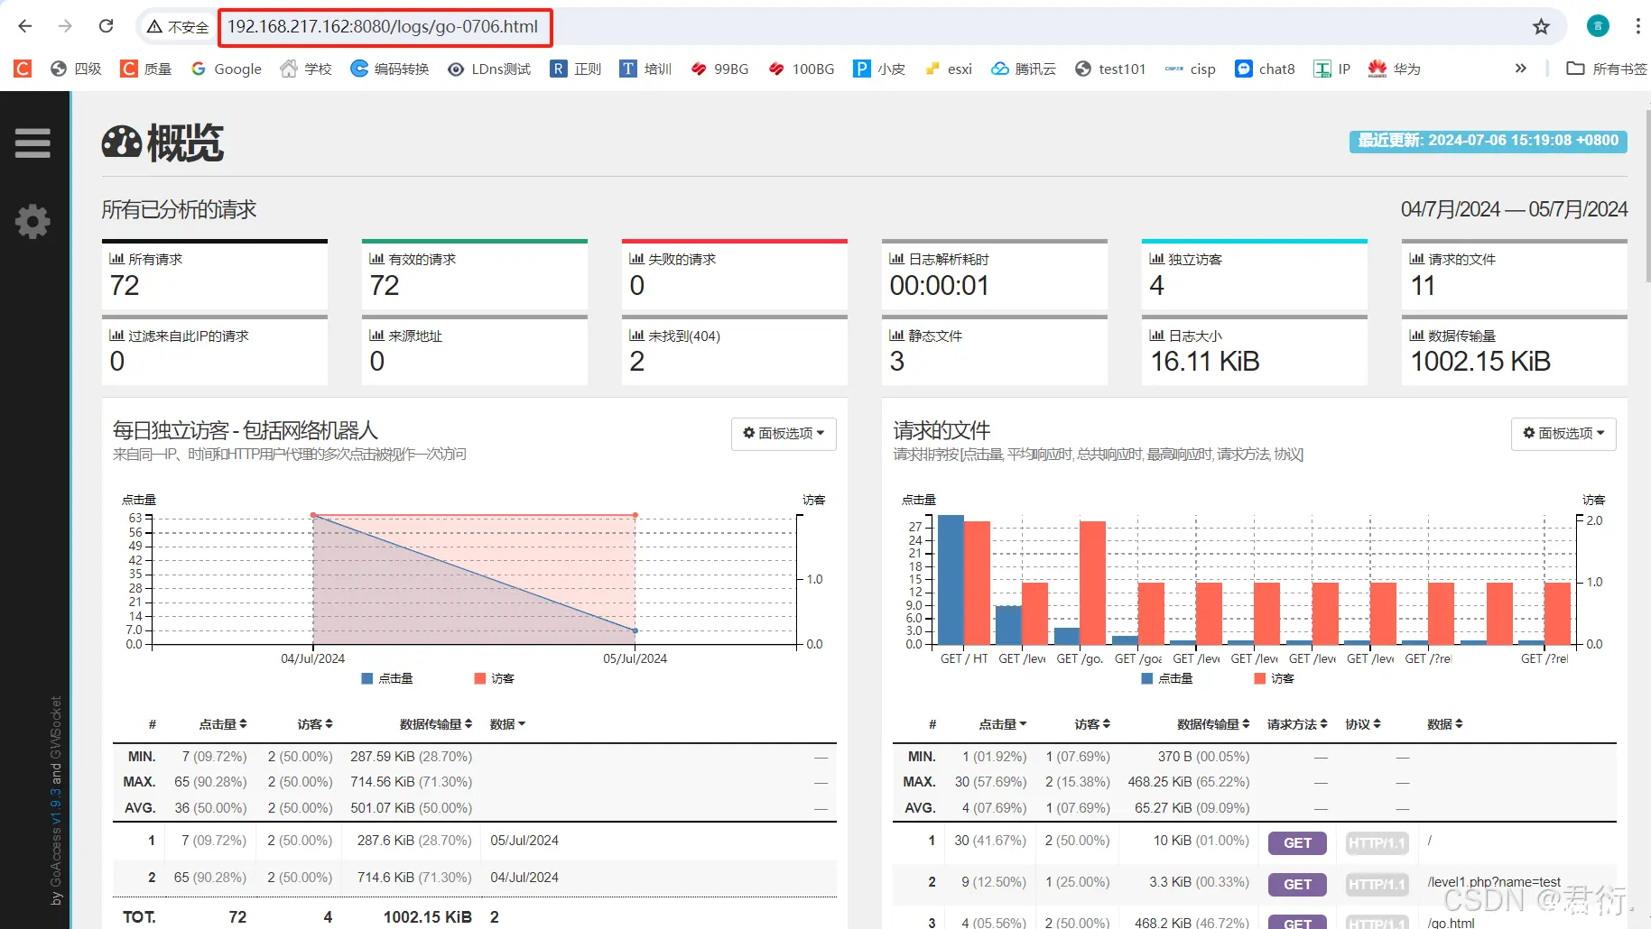This screenshot has height=929, width=1651.
Task: Sort requested files table by 点击量
Action: coord(1003,724)
